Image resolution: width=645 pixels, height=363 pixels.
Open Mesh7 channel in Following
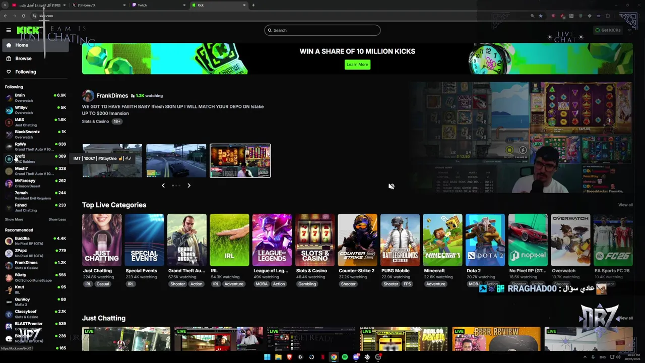(34, 171)
